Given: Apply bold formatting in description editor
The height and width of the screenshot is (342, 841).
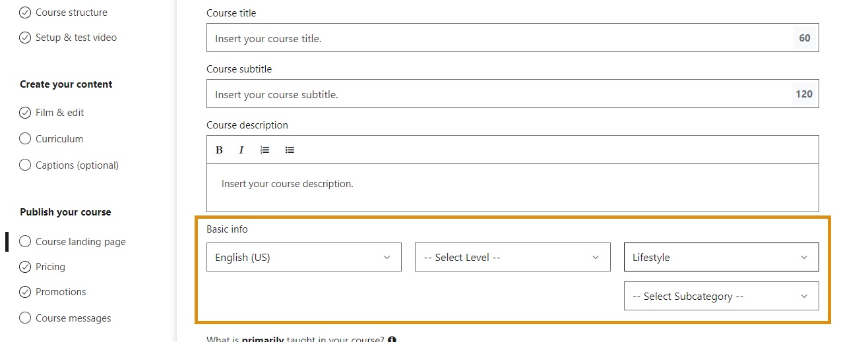Looking at the screenshot, I should point(219,150).
